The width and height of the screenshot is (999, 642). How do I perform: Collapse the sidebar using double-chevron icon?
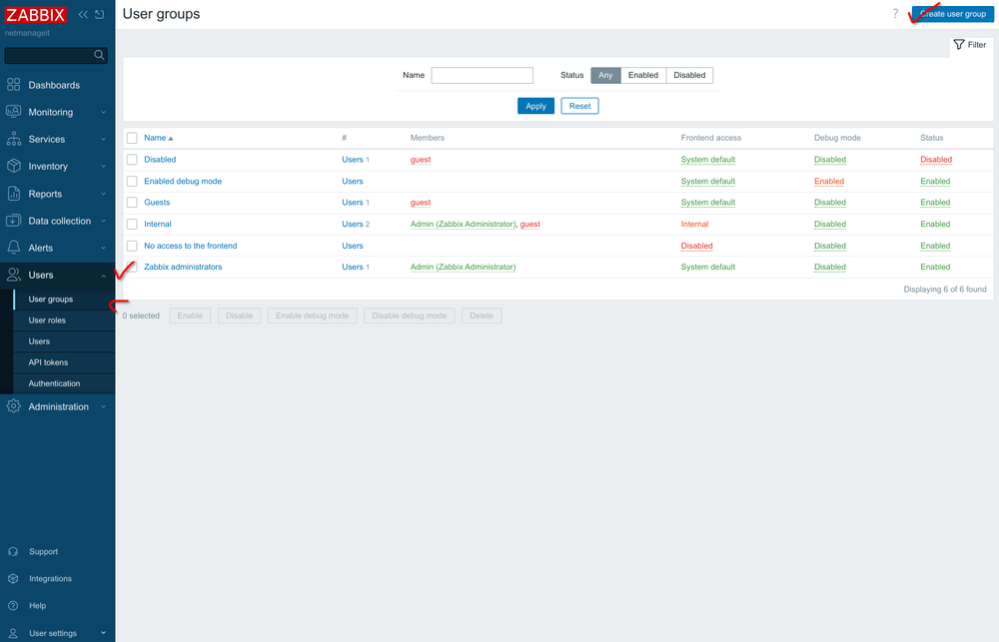point(83,15)
